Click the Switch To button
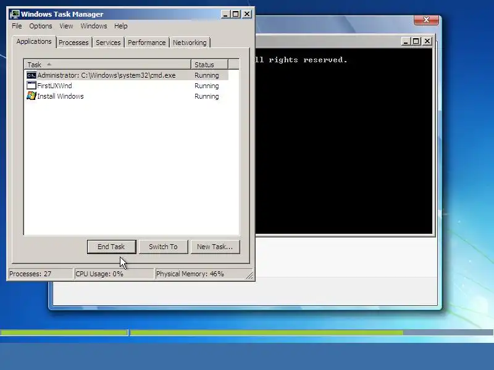The height and width of the screenshot is (370, 494). [163, 247]
